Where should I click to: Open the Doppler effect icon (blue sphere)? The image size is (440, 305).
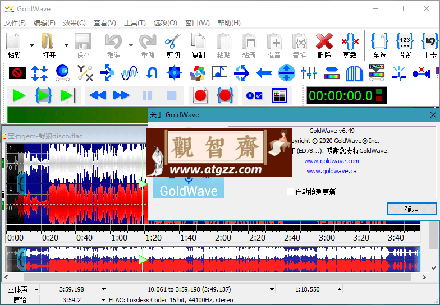click(x=62, y=73)
